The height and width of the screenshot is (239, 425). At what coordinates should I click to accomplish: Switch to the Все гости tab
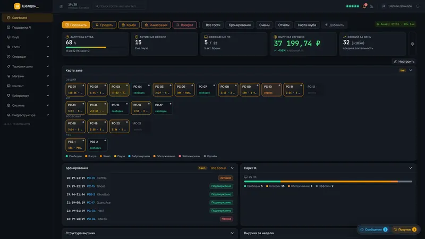[x=213, y=25]
